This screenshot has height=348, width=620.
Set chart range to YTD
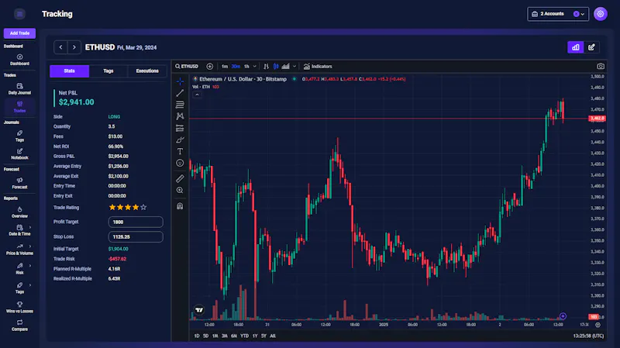coord(244,336)
